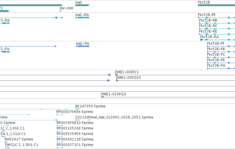Click the inaC-RA transcript glyph
This screenshot has height=149, width=235.
click(x=83, y=18)
